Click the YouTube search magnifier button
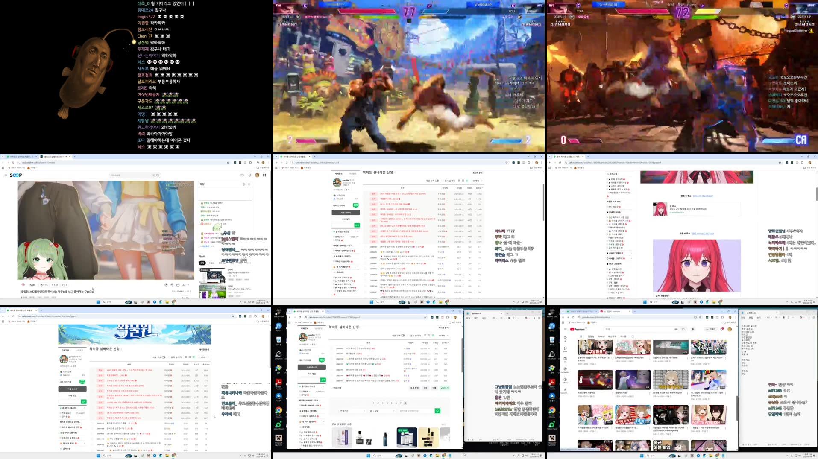This screenshot has width=818, height=459. pos(683,329)
